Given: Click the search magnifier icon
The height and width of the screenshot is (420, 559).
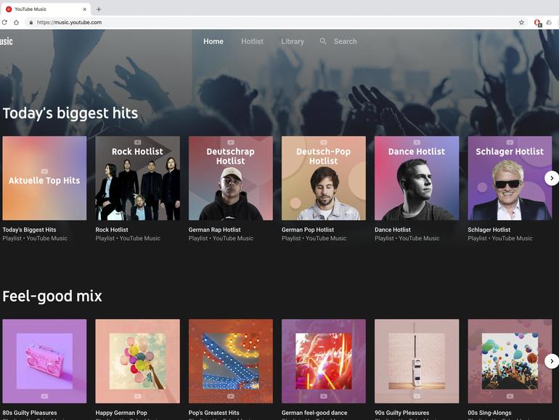Looking at the screenshot, I should click(x=323, y=41).
